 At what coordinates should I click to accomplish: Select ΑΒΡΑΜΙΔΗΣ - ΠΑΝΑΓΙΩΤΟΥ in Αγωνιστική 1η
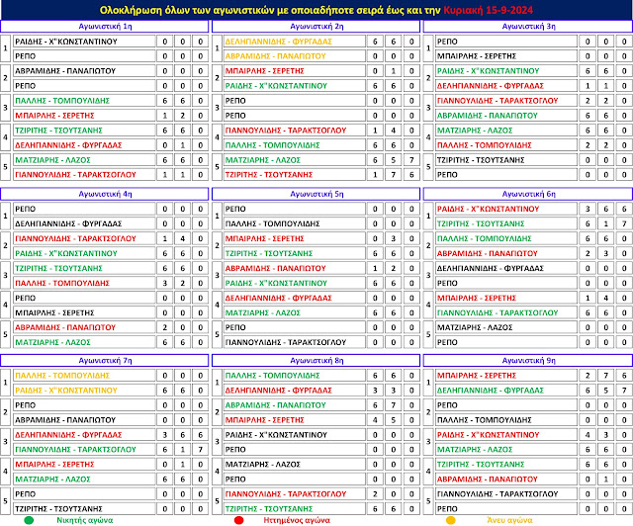click(84, 71)
